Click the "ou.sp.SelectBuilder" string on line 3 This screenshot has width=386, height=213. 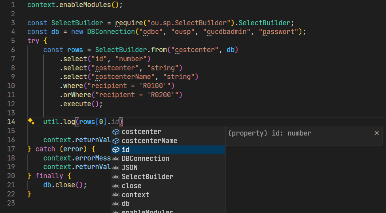click(189, 23)
